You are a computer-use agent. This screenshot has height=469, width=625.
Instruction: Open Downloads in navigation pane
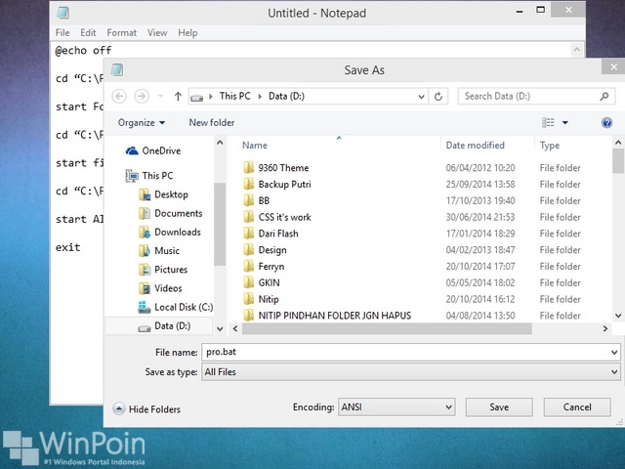[x=170, y=232]
